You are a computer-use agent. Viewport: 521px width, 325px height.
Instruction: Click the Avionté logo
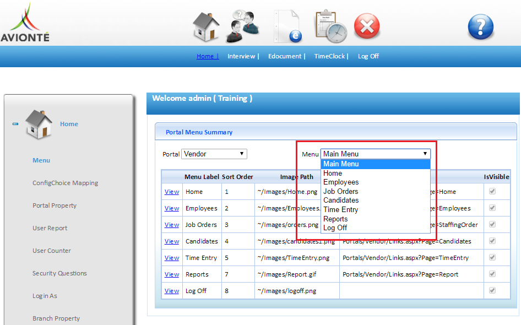pyautogui.click(x=25, y=22)
